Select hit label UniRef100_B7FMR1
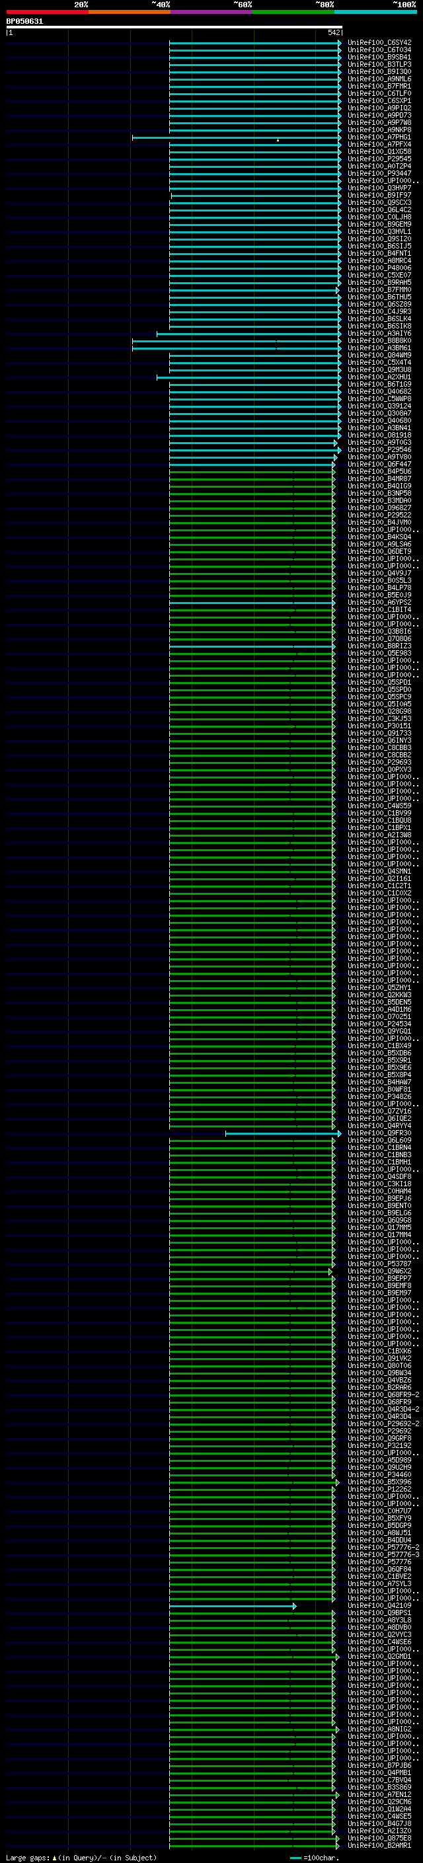423x1863 pixels. pos(379,86)
